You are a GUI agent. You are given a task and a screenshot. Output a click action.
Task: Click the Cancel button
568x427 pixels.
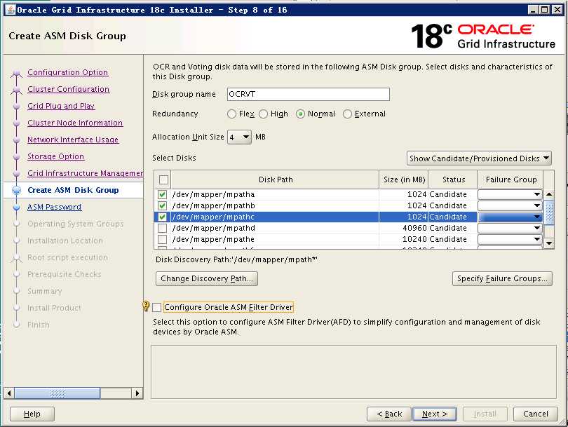click(x=536, y=414)
